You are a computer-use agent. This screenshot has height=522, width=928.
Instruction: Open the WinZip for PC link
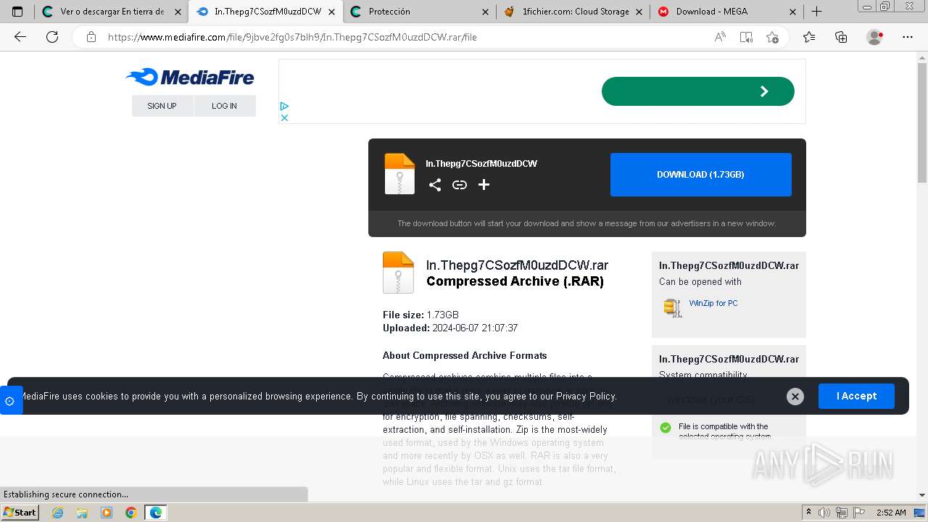tap(713, 303)
